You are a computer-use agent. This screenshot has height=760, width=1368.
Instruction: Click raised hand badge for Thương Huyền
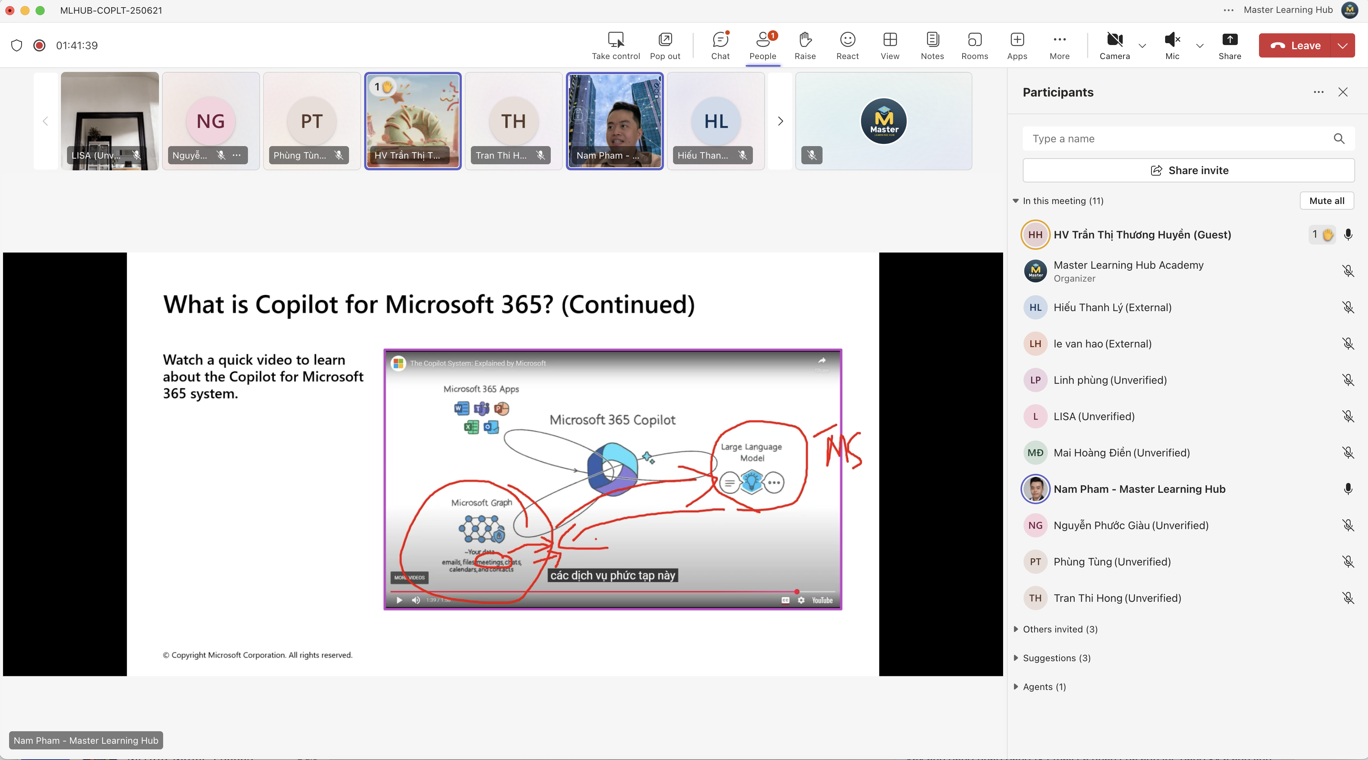[1322, 234]
